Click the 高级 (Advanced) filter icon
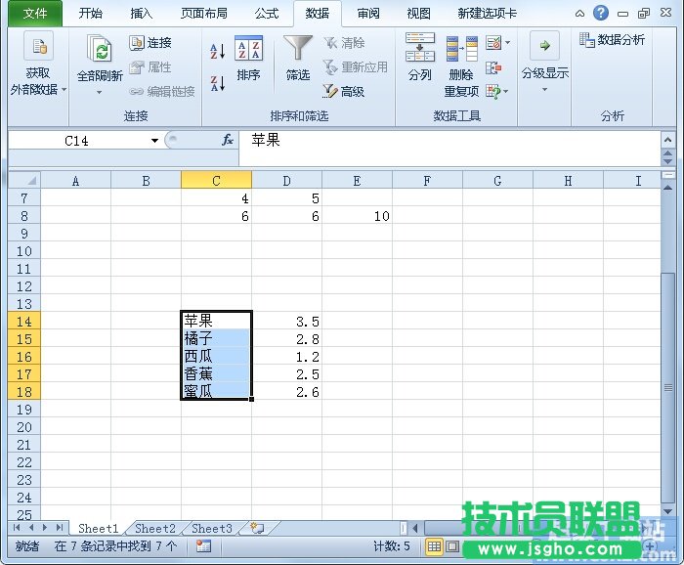 (330, 91)
